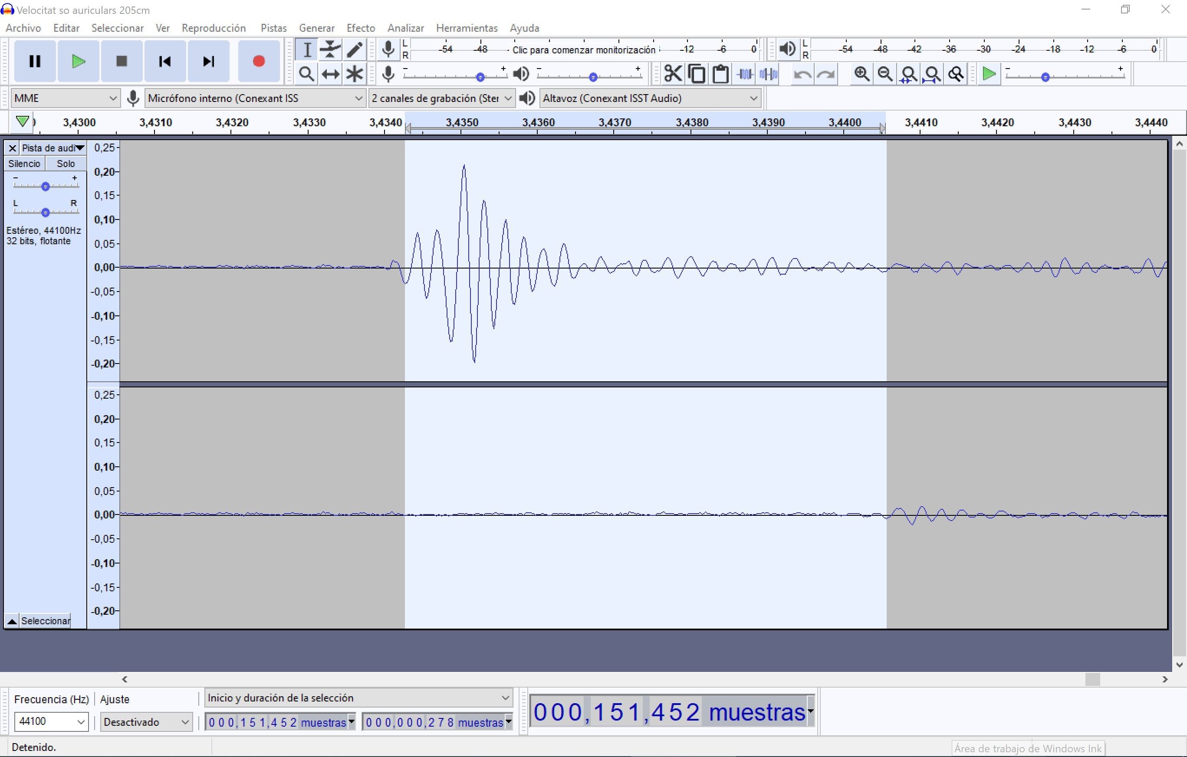1187x757 pixels.
Task: Toggle Silencio mute on audio track
Action: 24,164
